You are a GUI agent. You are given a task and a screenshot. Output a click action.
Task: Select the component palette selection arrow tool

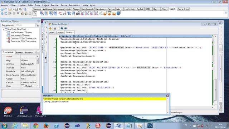35,14
